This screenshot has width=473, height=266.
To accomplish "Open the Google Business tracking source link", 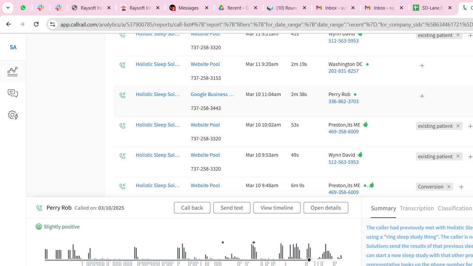I will (212, 94).
